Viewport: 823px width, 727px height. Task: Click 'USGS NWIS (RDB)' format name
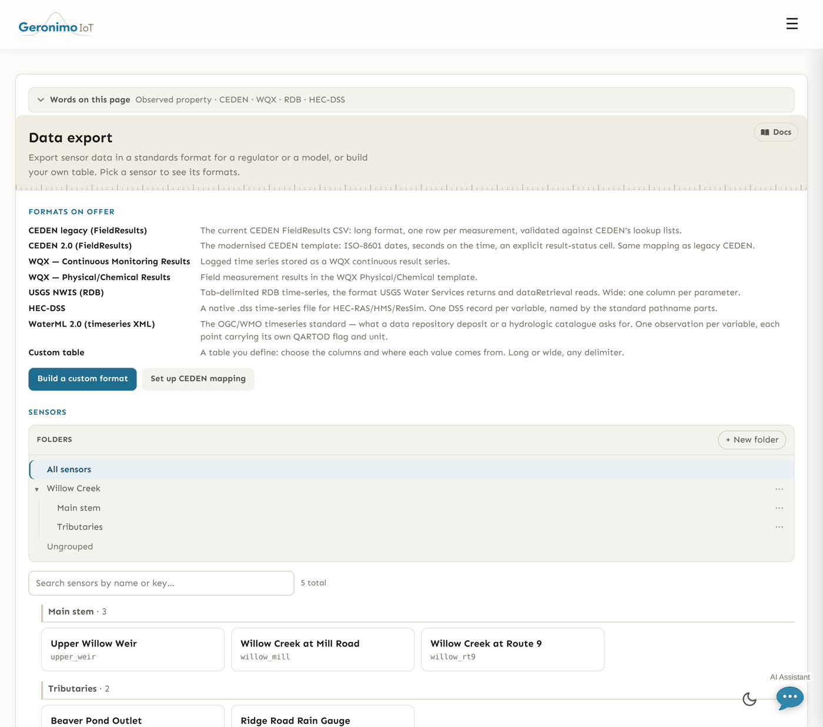click(x=66, y=292)
